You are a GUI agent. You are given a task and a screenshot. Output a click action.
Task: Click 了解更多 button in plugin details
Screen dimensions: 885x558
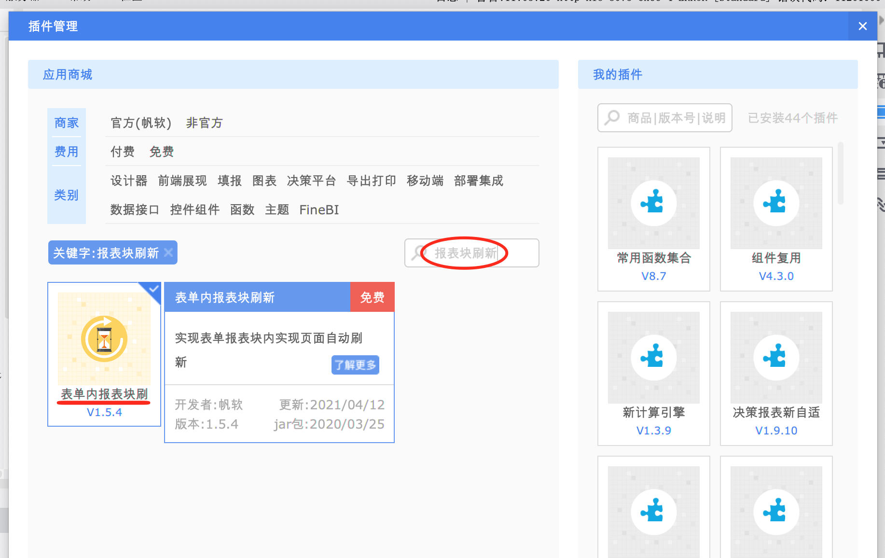(x=355, y=365)
